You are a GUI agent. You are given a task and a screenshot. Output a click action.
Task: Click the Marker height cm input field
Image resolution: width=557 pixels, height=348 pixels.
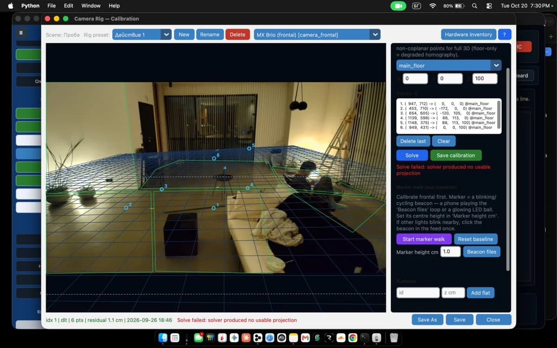click(x=450, y=251)
